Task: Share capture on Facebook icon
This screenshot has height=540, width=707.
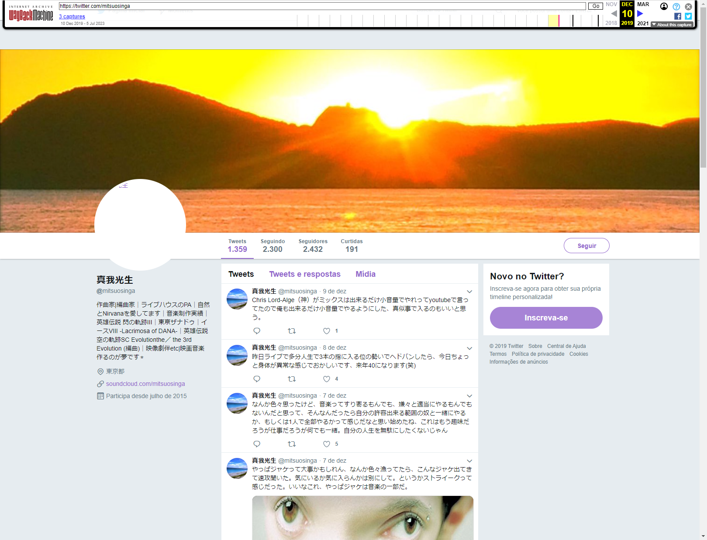Action: click(678, 16)
